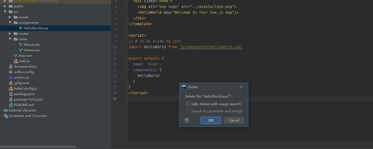Select babel.config.js file
Viewport: 373px width, 149px height.
coord(25,88)
